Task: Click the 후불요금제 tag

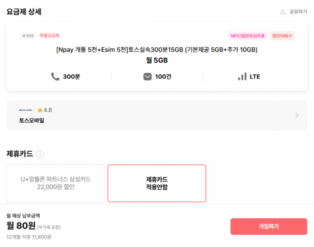Action: (x=49, y=36)
